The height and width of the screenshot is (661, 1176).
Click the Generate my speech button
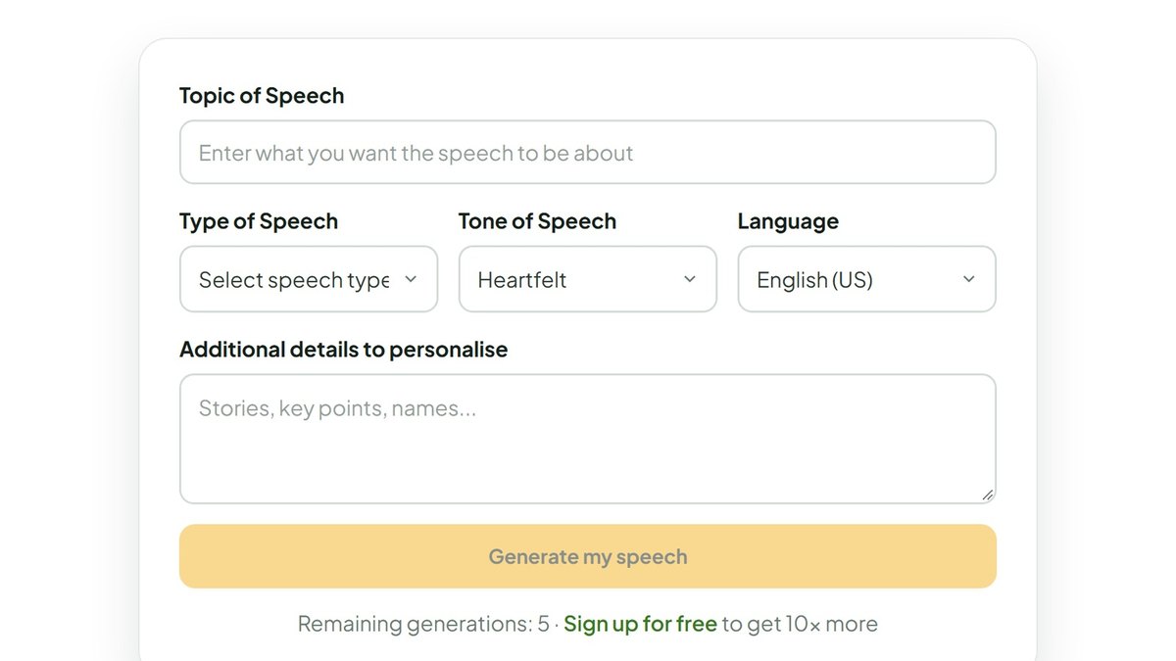pos(588,556)
